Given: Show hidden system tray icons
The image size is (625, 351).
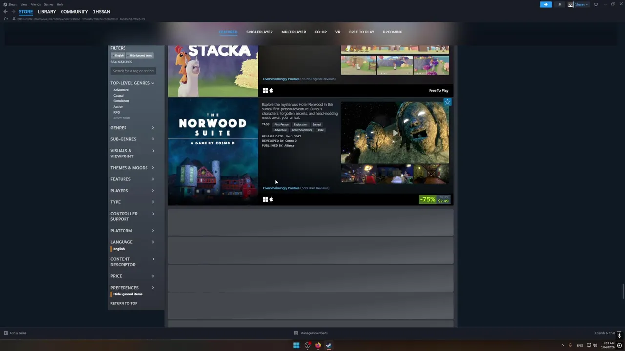Looking at the screenshot, I should [562, 345].
